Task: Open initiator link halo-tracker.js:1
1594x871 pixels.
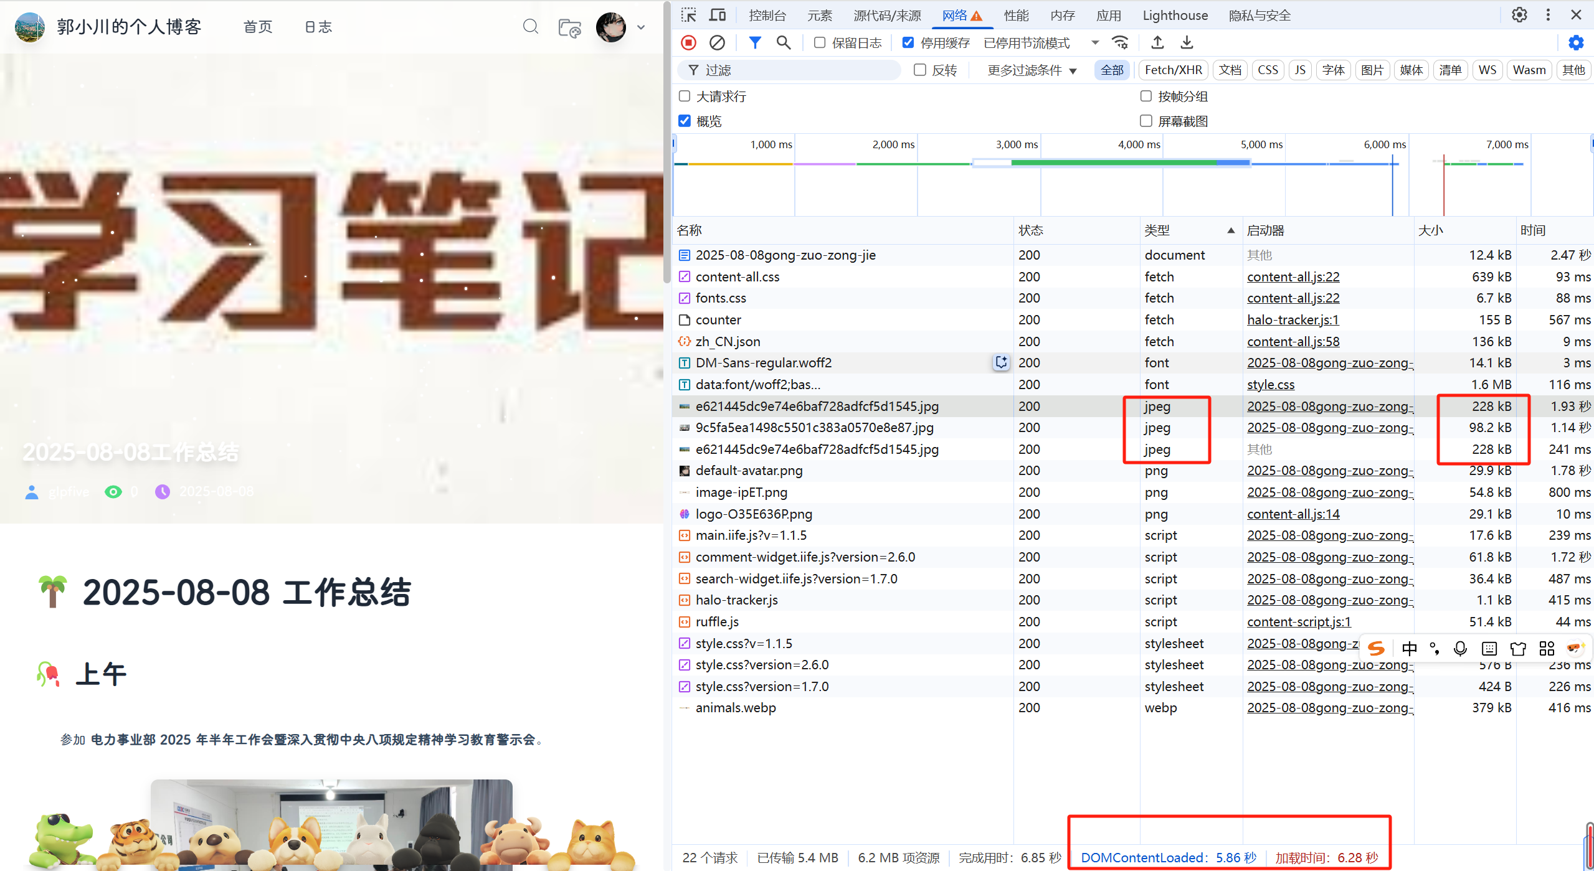Action: click(x=1293, y=319)
